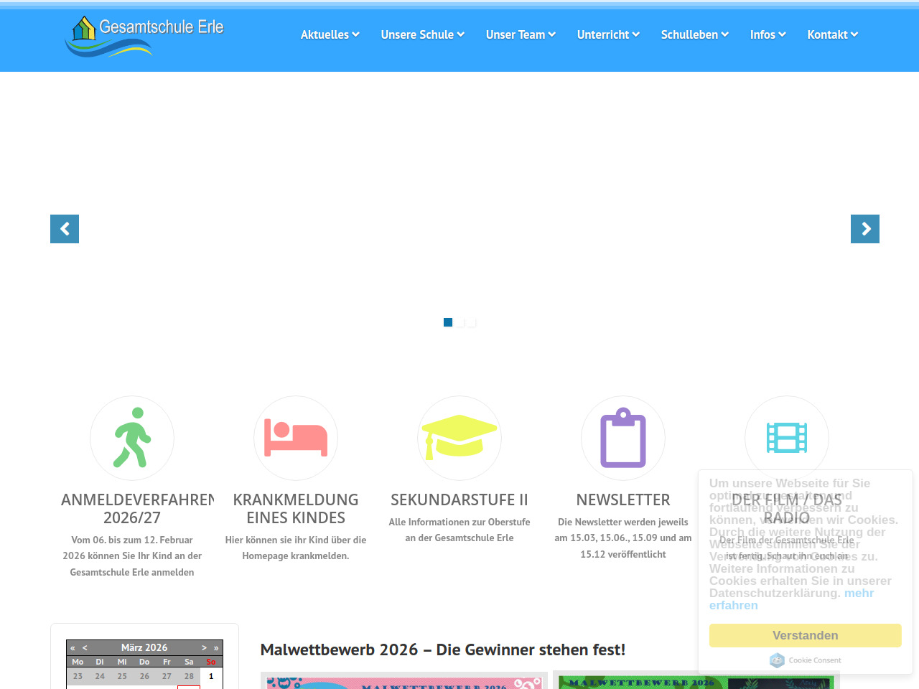Go to the previous slide arrow
The width and height of the screenshot is (919, 689).
(x=65, y=229)
